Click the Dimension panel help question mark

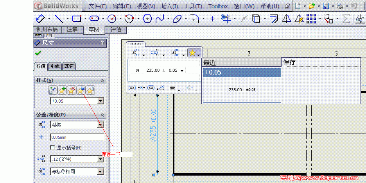pos(102,43)
